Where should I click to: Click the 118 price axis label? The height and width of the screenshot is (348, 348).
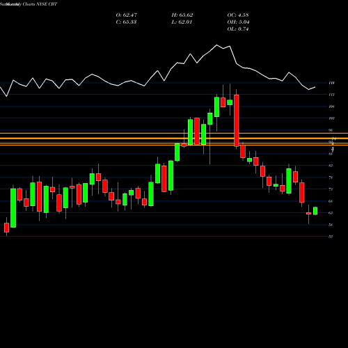[331, 83]
